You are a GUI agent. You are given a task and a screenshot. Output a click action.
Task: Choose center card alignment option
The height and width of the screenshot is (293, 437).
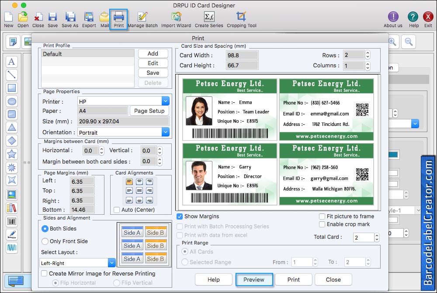pyautogui.click(x=139, y=191)
